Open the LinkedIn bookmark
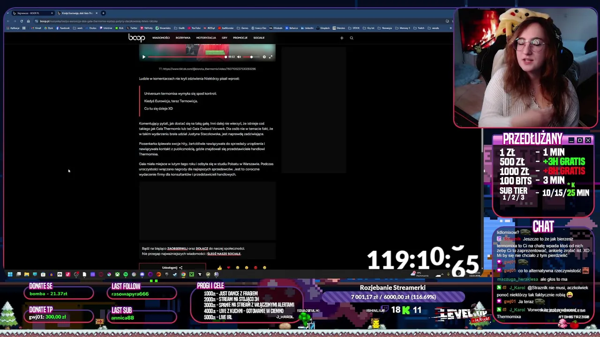This screenshot has height=337, width=600. pos(307,28)
